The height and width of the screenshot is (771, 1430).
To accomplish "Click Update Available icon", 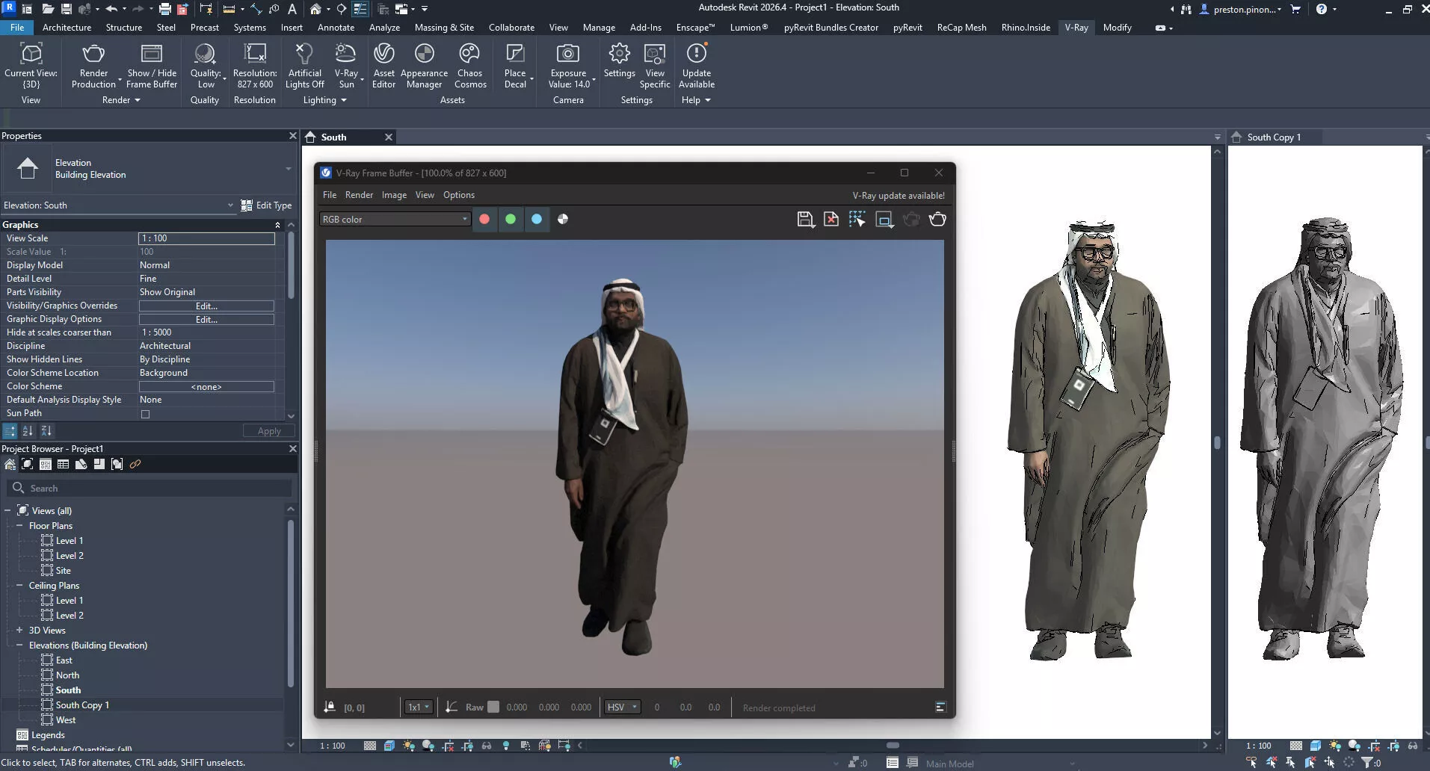I will [697, 54].
